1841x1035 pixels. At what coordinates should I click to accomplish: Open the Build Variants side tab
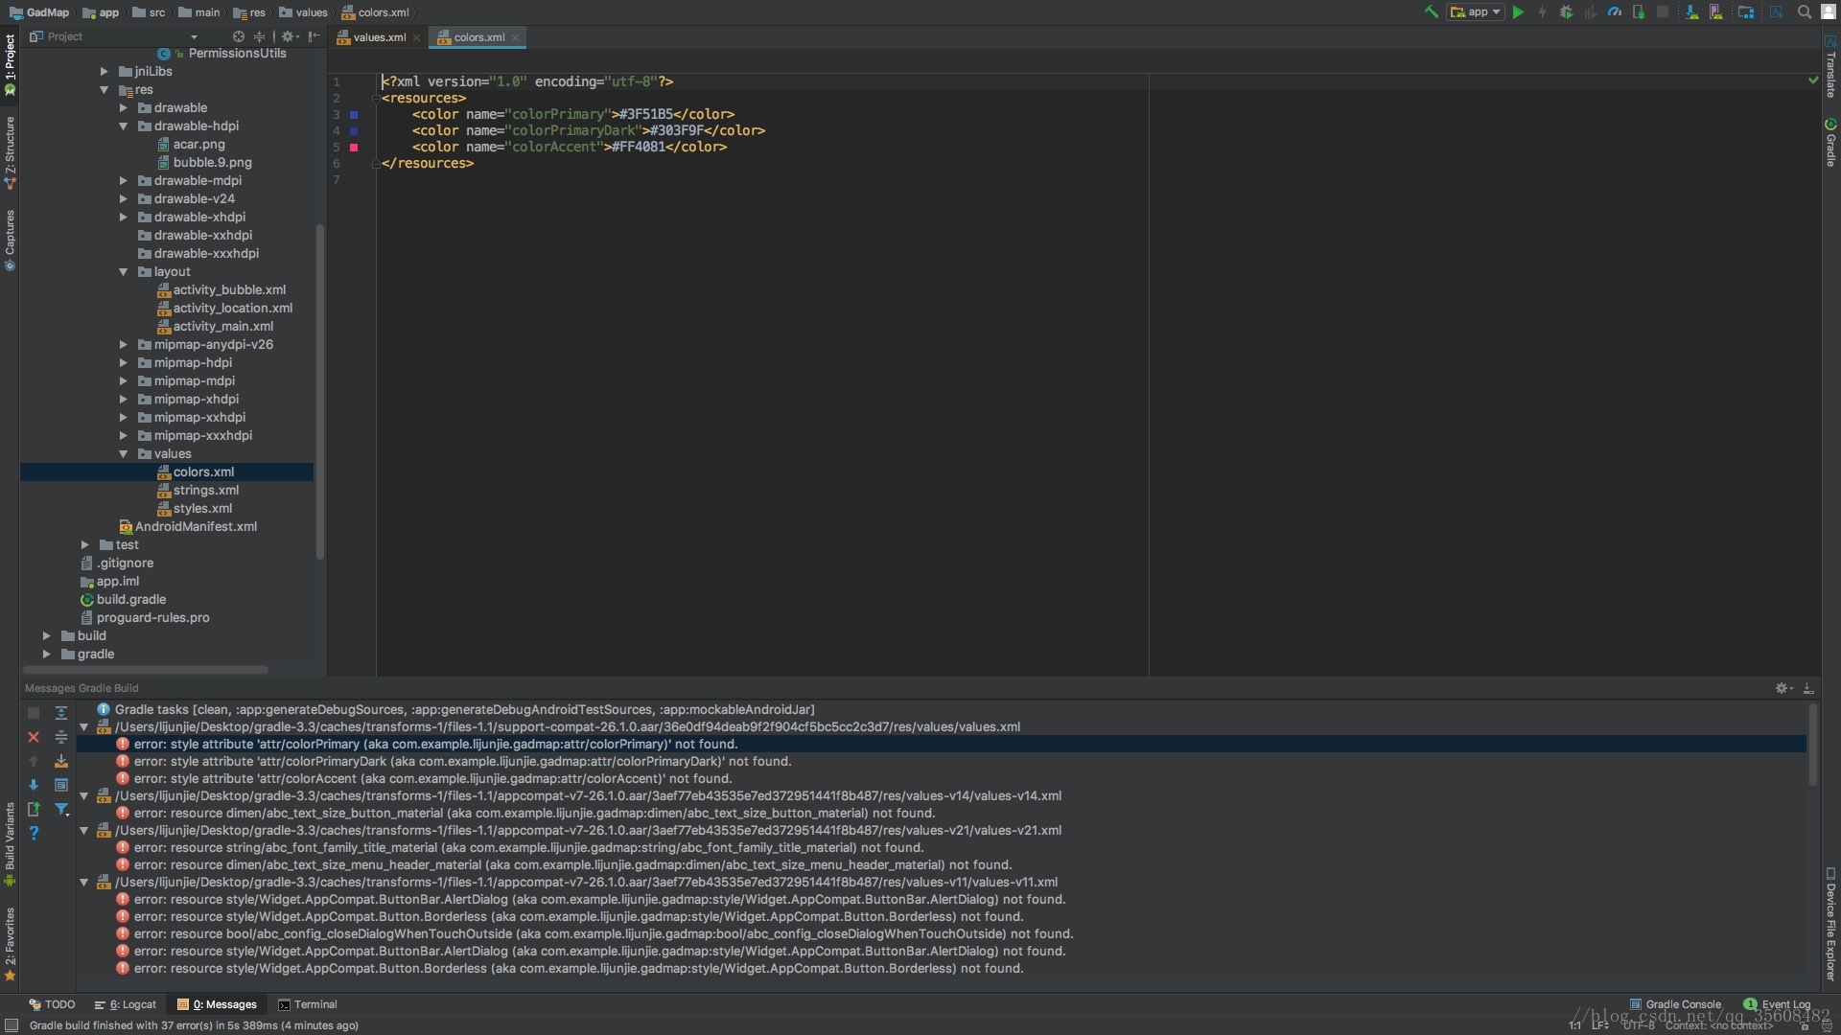10,843
